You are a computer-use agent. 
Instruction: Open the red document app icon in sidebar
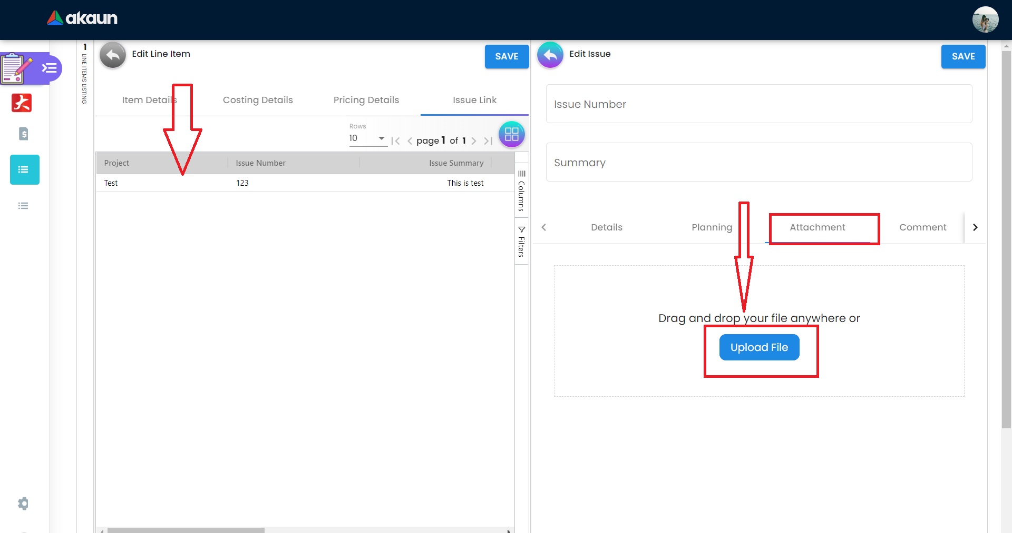[x=22, y=103]
